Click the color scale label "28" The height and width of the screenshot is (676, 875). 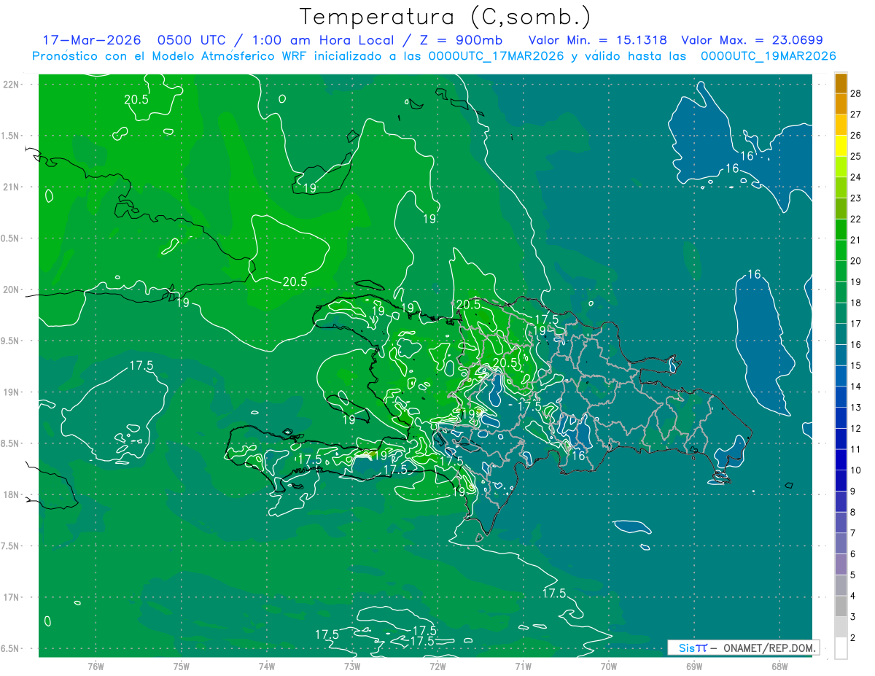(857, 93)
